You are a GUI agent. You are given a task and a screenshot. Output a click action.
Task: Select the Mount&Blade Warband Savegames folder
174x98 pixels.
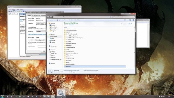pyautogui.click(x=74, y=38)
